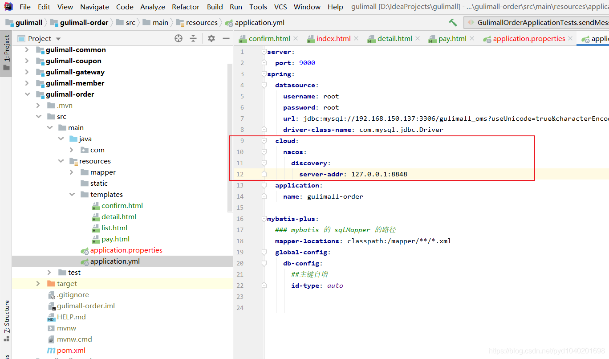Close the confirm.html editor tab

pyautogui.click(x=296, y=38)
